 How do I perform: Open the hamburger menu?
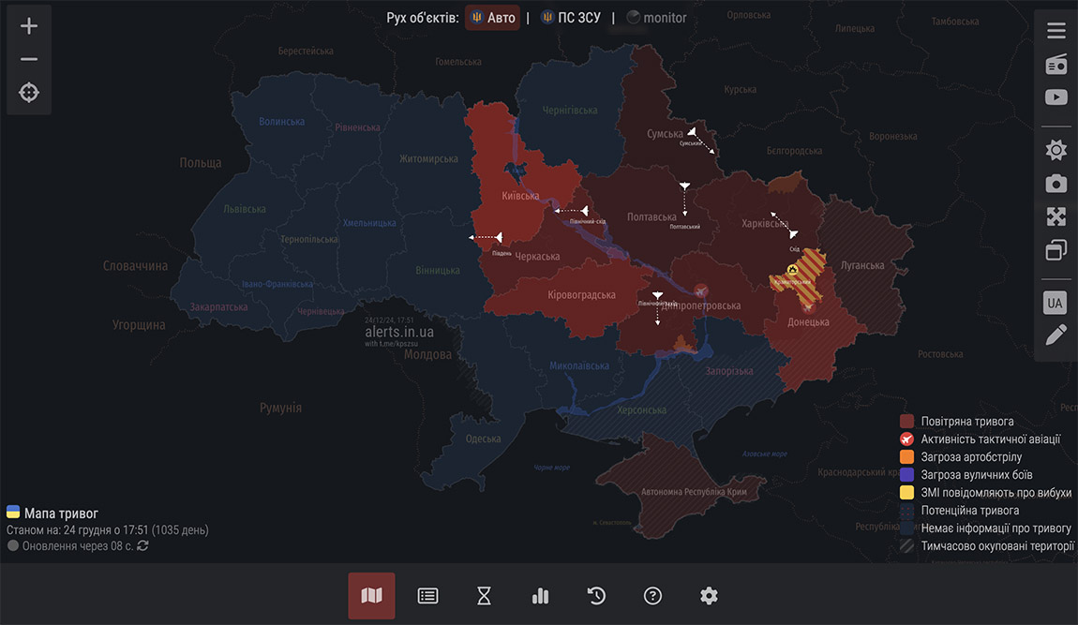coord(1056,31)
